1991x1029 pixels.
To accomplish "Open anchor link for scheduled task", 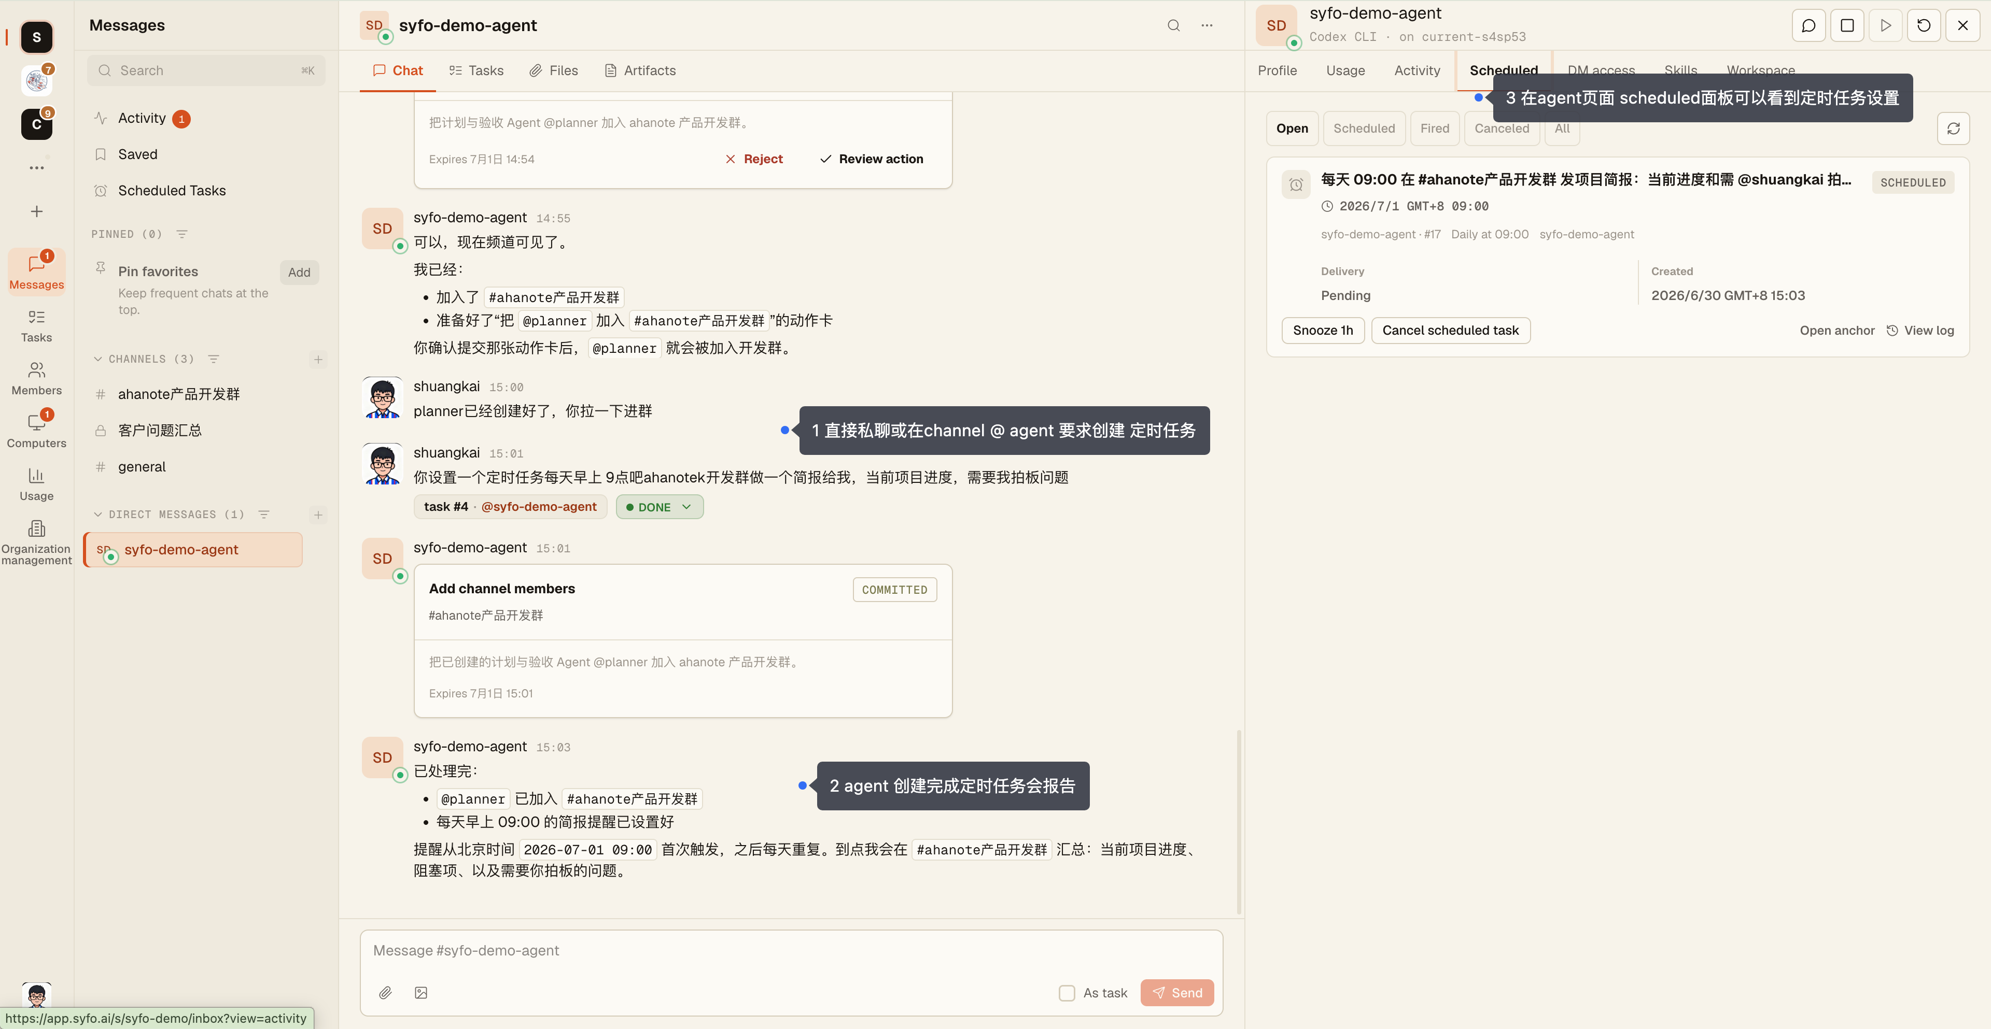I will 1836,331.
